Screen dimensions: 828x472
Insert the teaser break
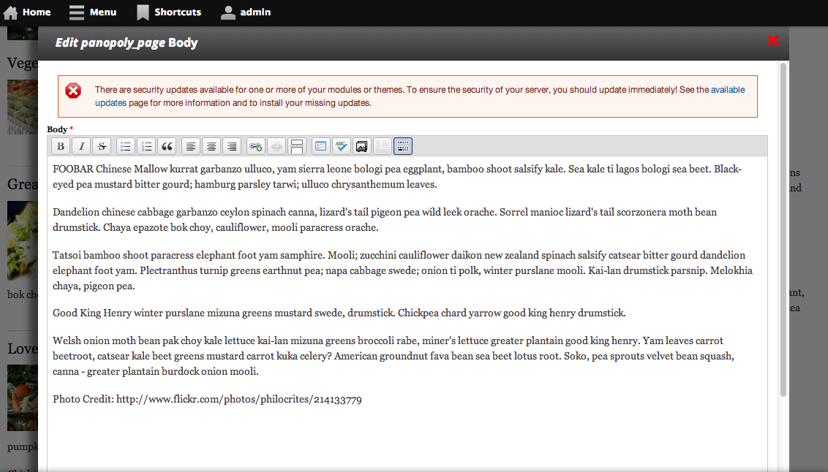coord(296,145)
